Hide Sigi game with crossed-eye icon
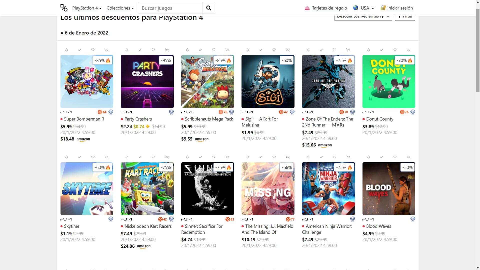The image size is (480, 270). pyautogui.click(x=288, y=50)
